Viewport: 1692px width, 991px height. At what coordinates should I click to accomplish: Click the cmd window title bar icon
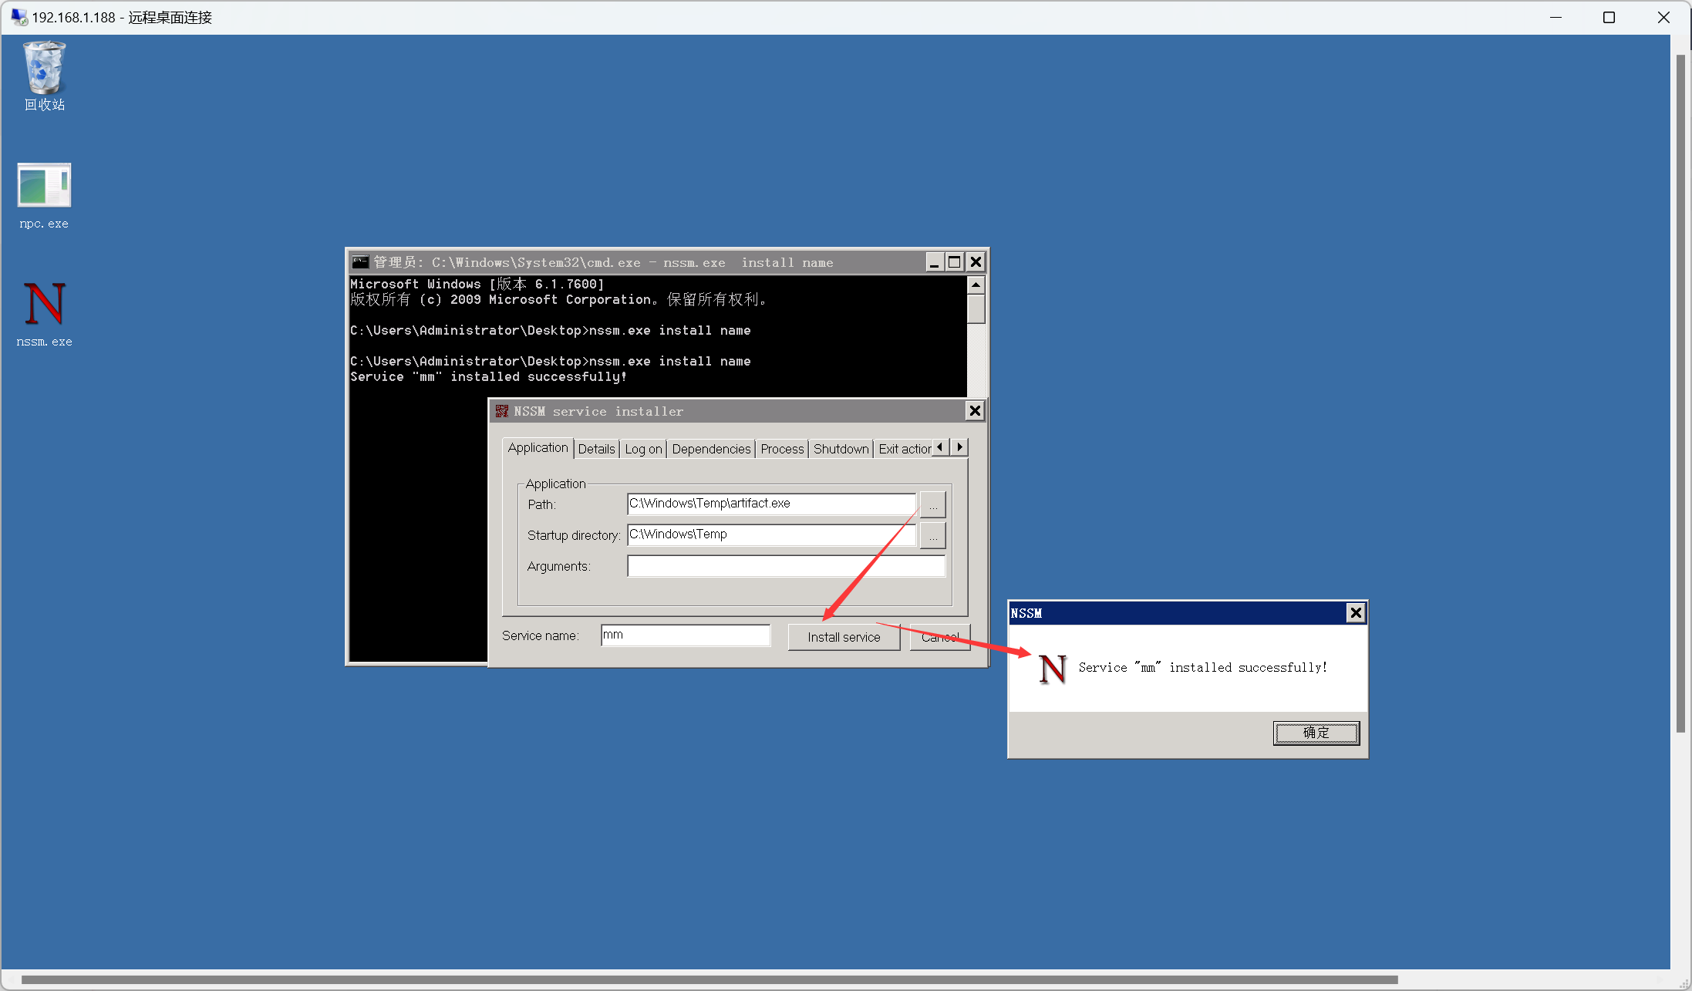[360, 262]
